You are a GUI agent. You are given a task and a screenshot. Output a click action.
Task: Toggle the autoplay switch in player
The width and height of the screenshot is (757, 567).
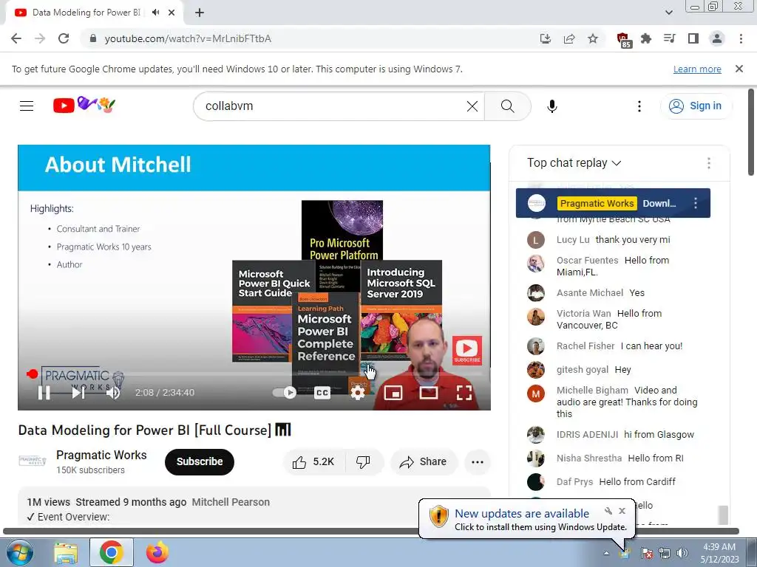click(x=285, y=393)
